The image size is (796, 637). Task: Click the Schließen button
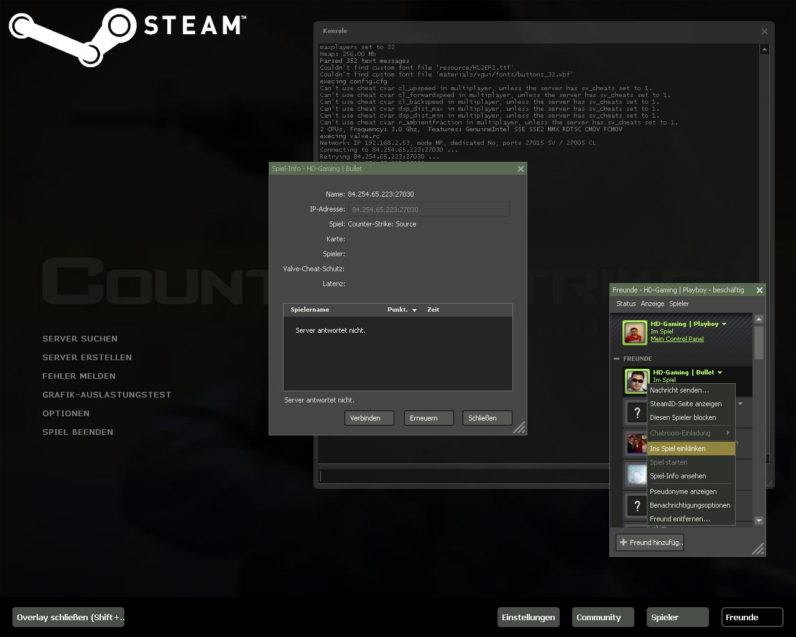pos(488,418)
